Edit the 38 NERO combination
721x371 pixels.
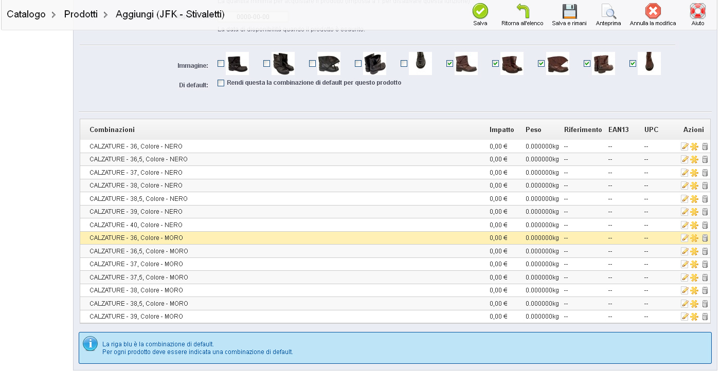[x=684, y=185]
